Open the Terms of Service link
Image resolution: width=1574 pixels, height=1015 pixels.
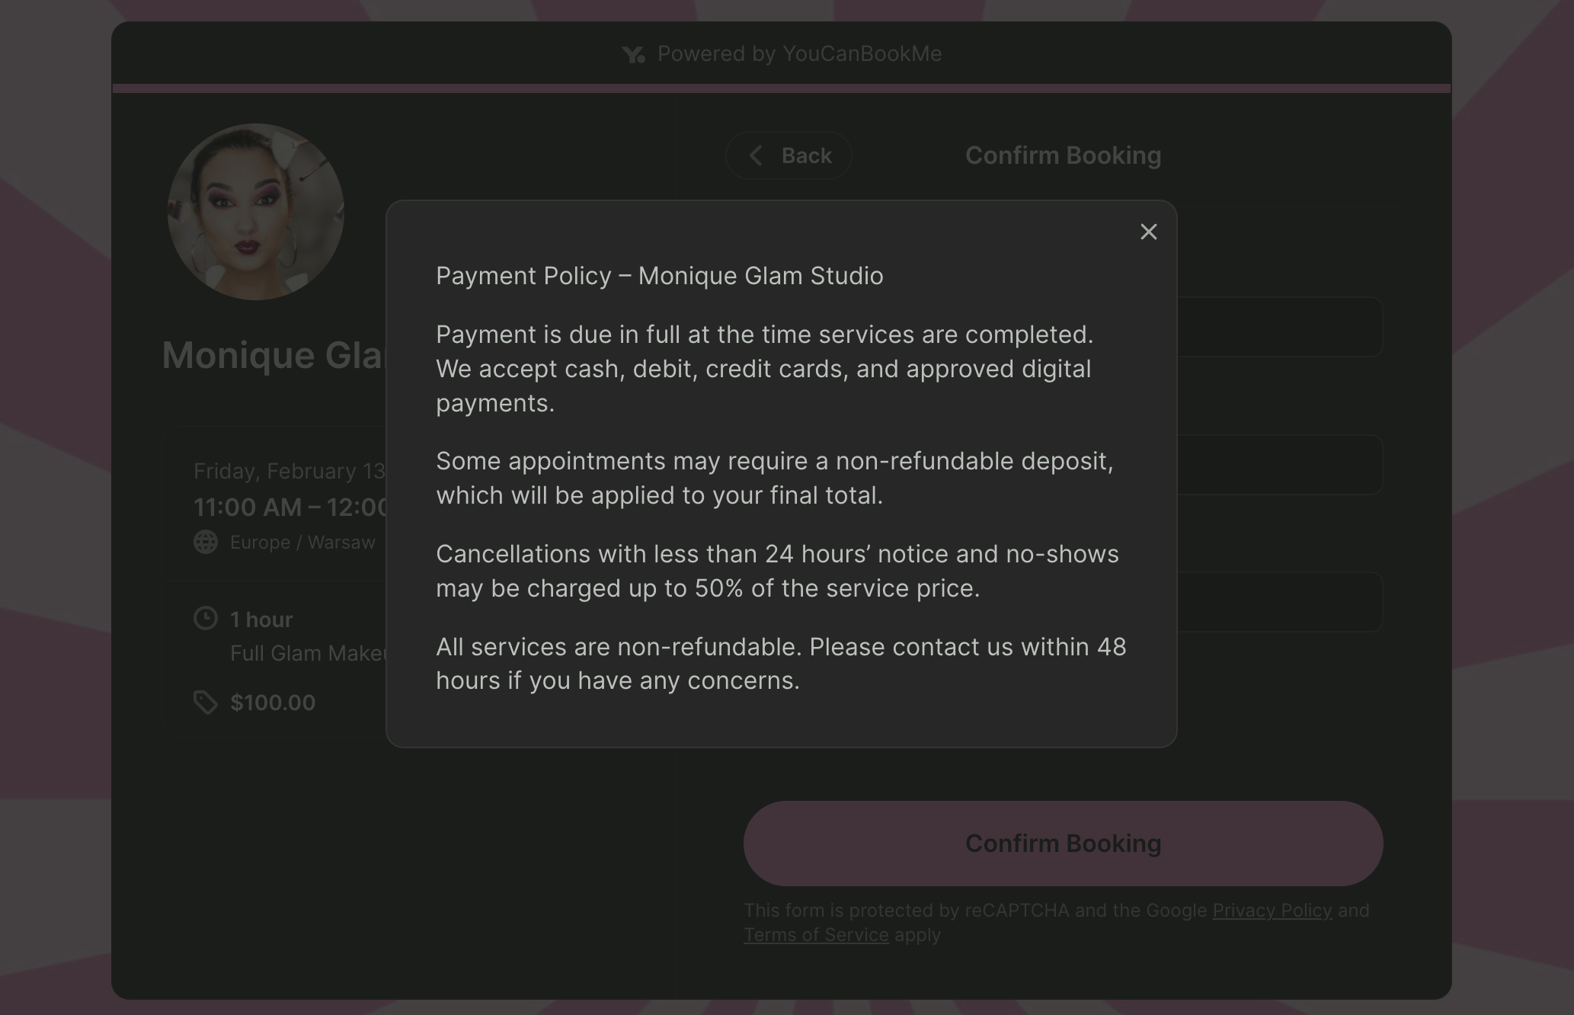[815, 935]
